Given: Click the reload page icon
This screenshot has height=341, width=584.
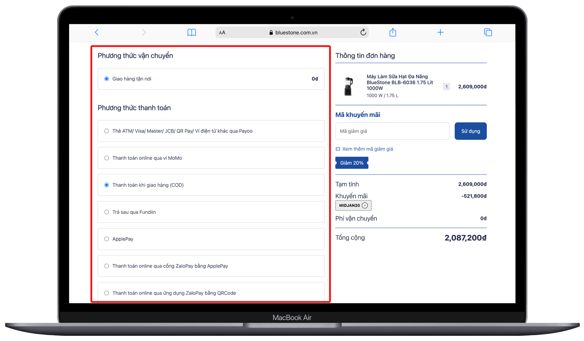Looking at the screenshot, I should pyautogui.click(x=363, y=32).
